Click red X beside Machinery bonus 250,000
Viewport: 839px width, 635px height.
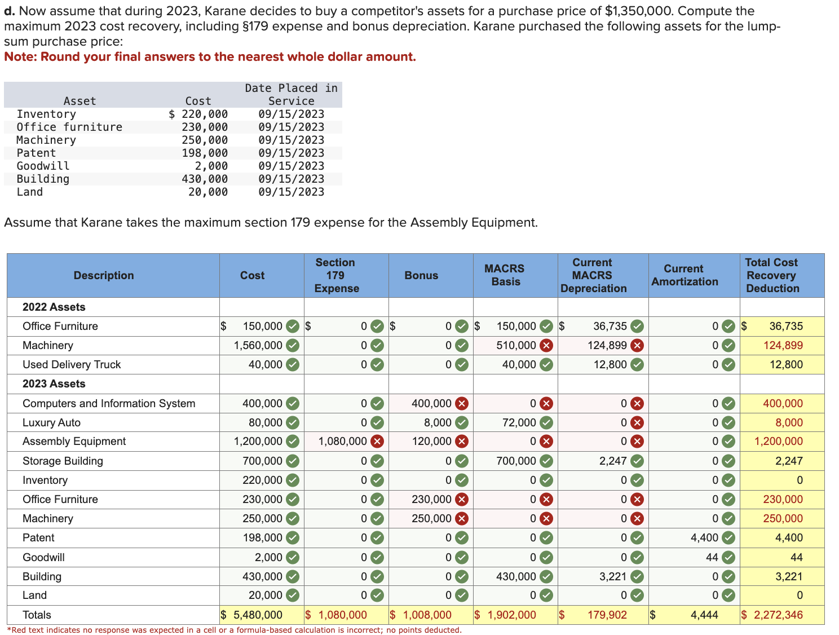click(x=461, y=518)
